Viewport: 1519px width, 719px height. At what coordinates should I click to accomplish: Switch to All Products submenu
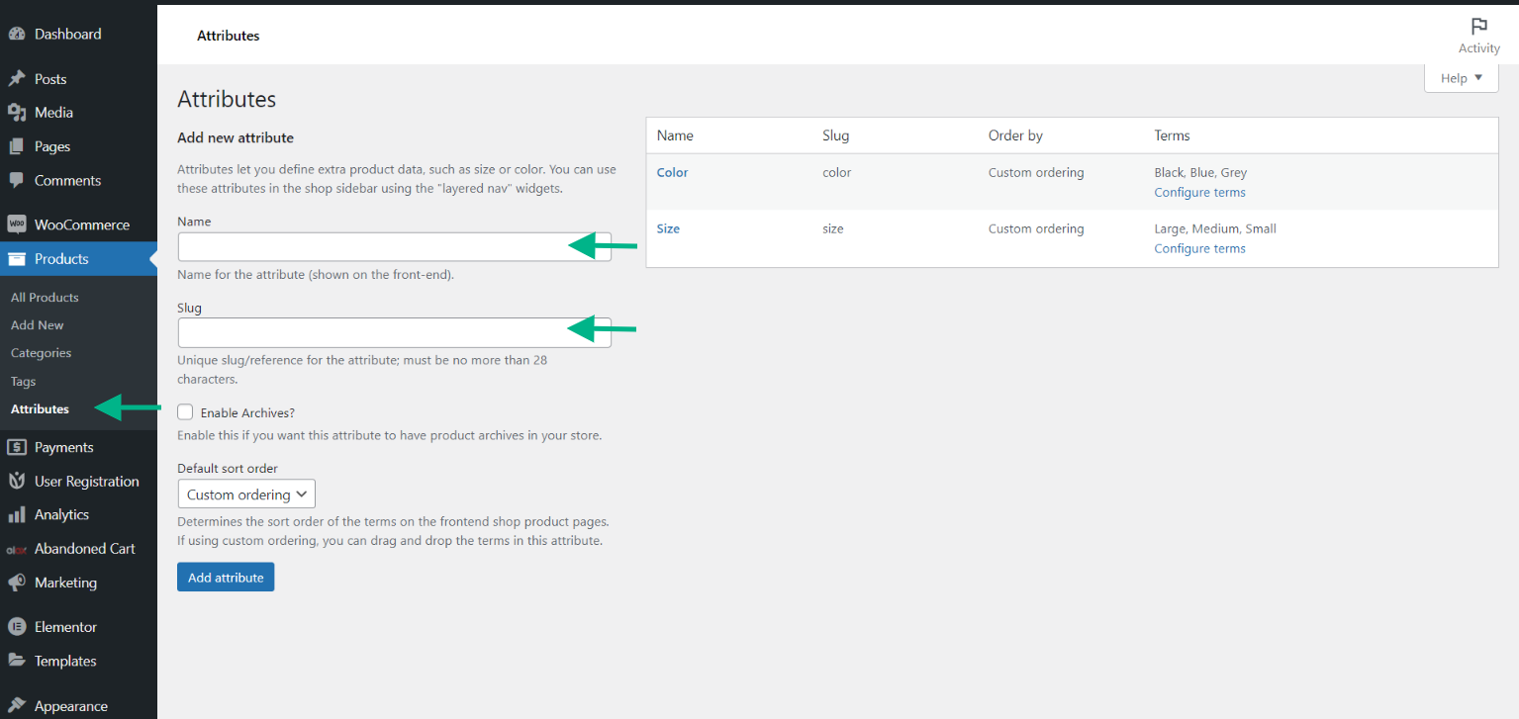(x=44, y=297)
